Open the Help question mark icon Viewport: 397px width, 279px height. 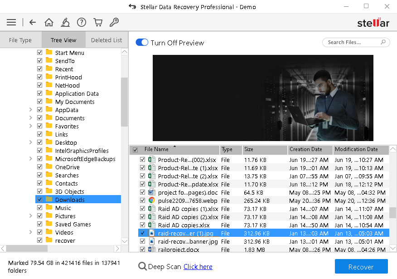[x=82, y=22]
